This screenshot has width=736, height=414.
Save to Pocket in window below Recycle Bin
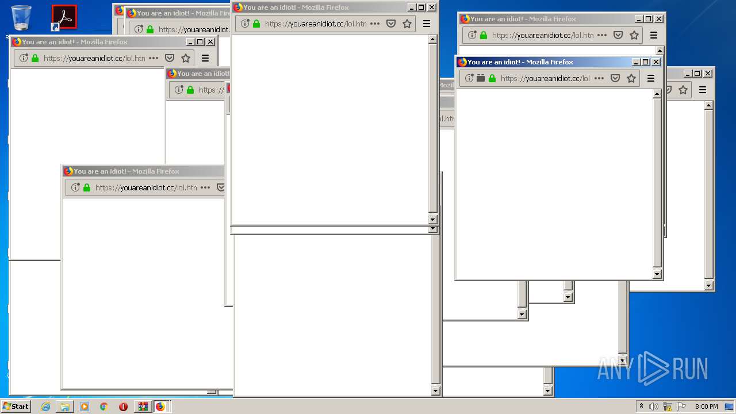click(x=170, y=58)
